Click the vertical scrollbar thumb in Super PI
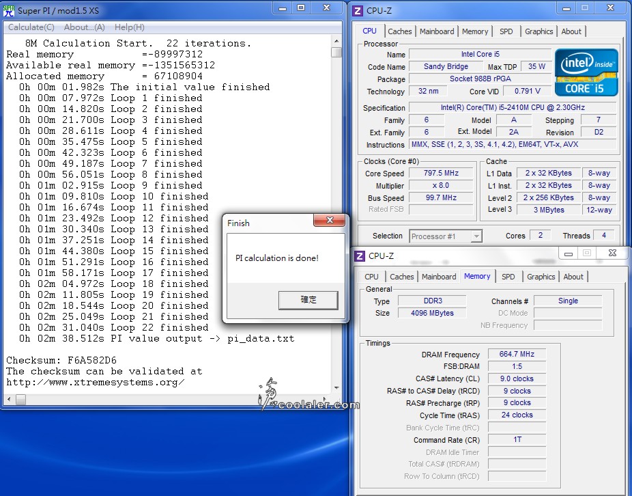 [x=336, y=53]
